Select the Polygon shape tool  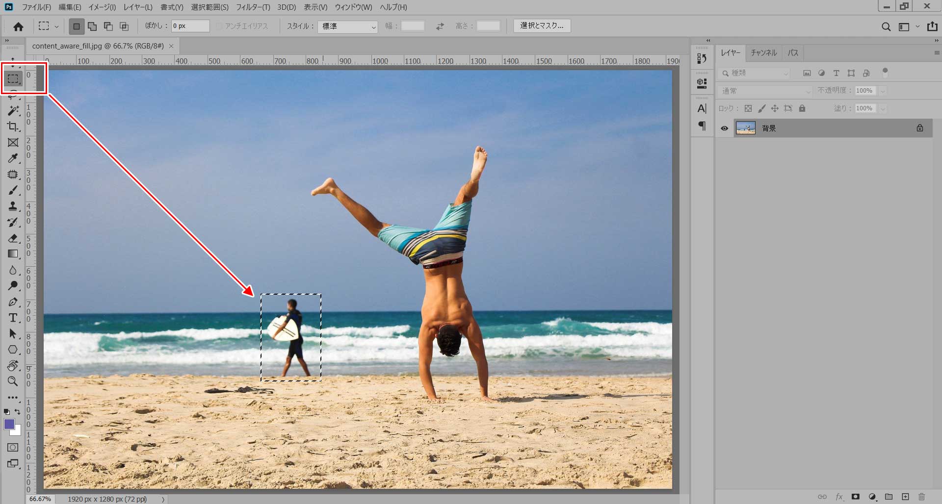point(13,350)
